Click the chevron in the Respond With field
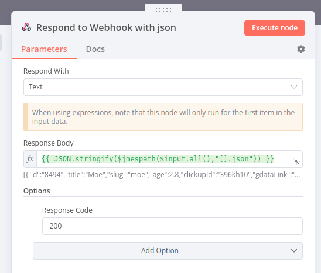The image size is (321, 273). pos(294,87)
